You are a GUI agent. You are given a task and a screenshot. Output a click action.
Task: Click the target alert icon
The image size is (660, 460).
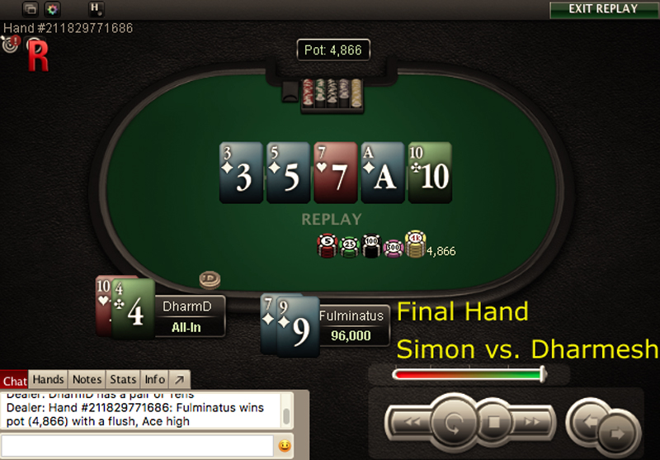pyautogui.click(x=11, y=44)
